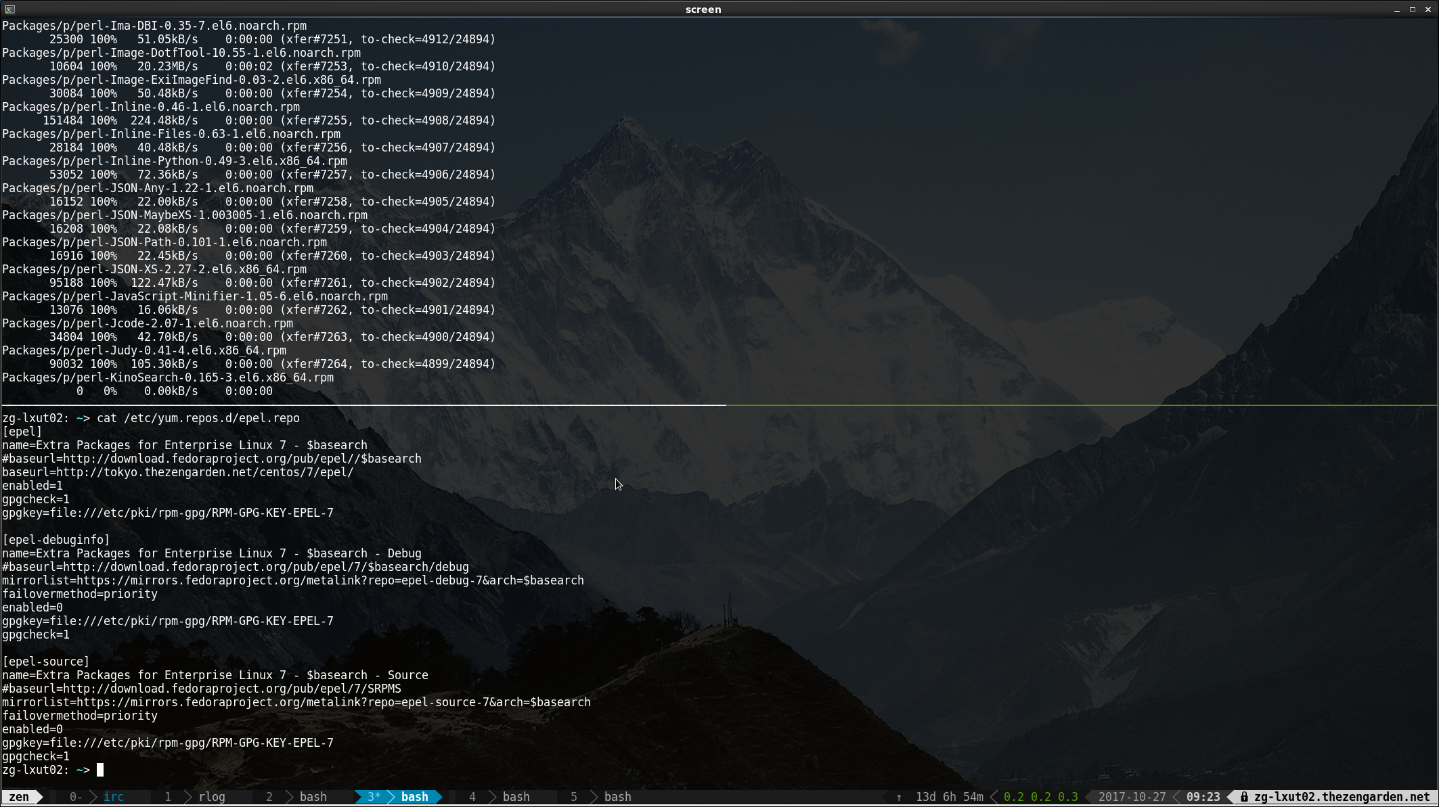The image size is (1439, 807).
Task: Click 'Packages/p/perl-Judy-0.41-4.el6.x86_64.rpm' line
Action: pyautogui.click(x=143, y=350)
